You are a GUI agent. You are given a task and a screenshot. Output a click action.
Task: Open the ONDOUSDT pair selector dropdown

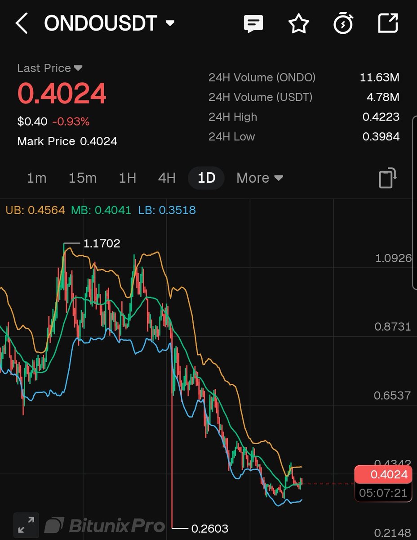point(170,23)
